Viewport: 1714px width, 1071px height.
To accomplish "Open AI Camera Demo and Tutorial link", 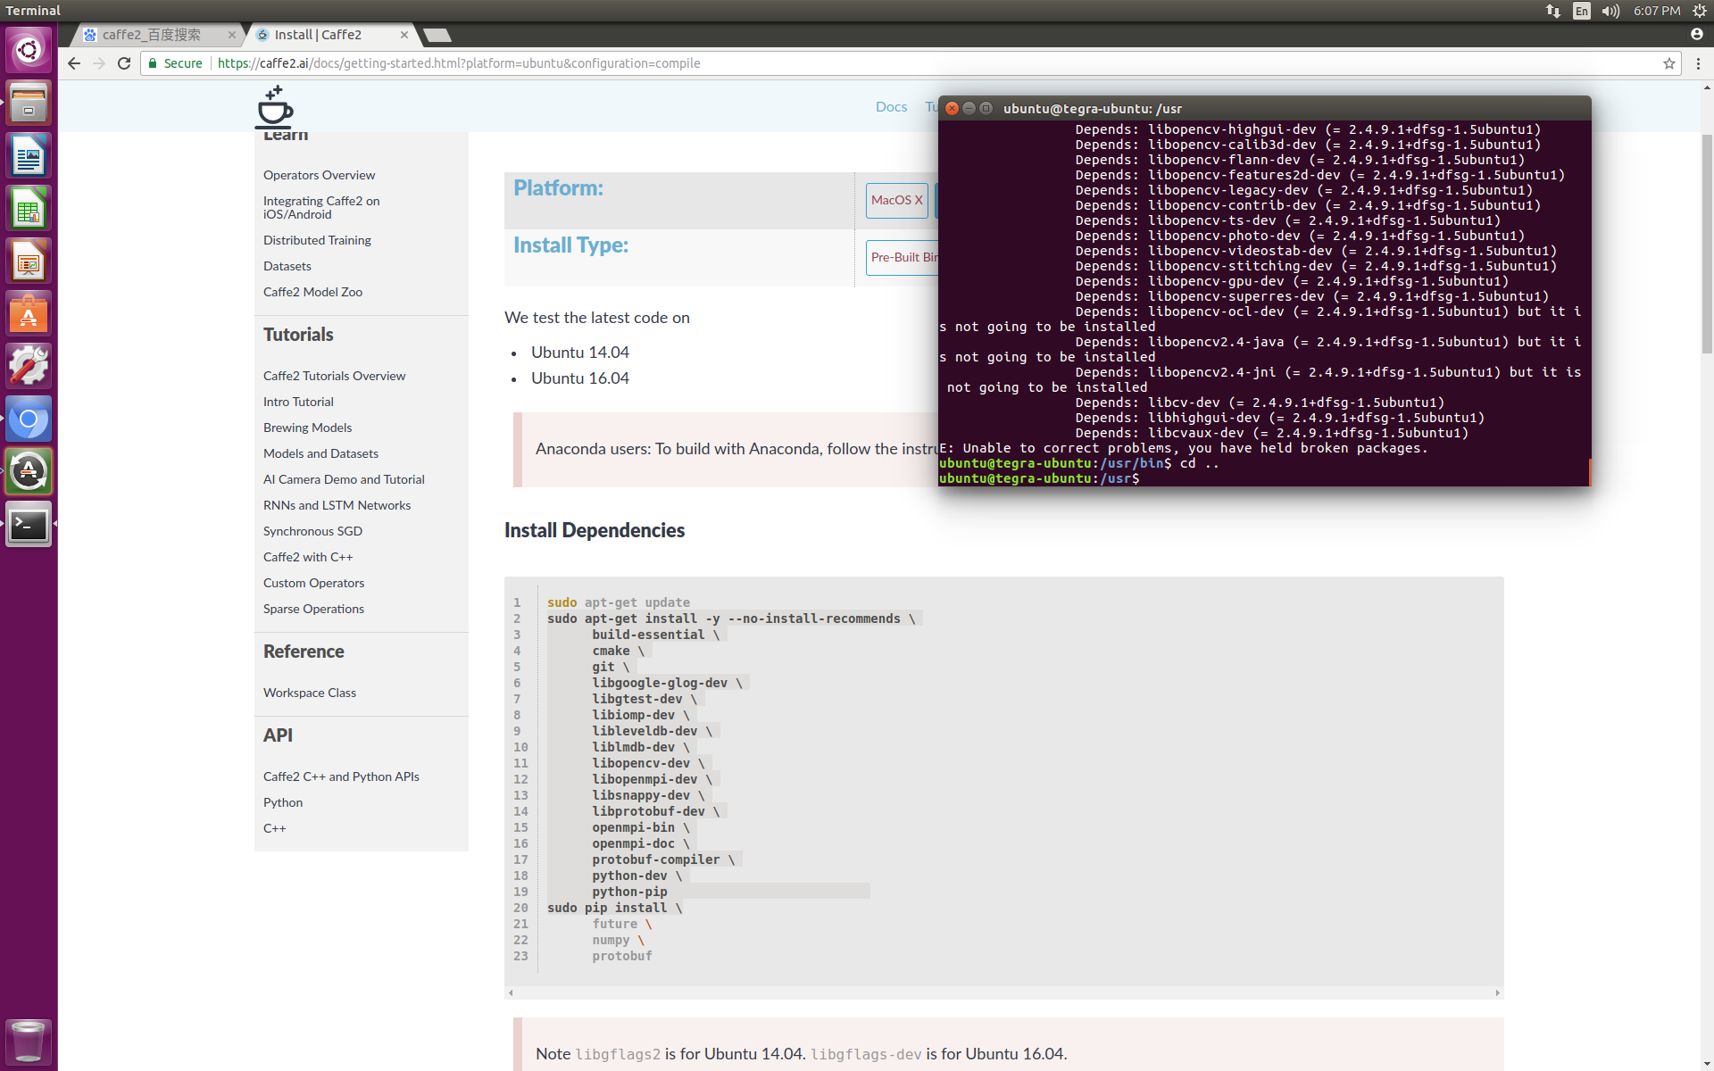I will (344, 479).
